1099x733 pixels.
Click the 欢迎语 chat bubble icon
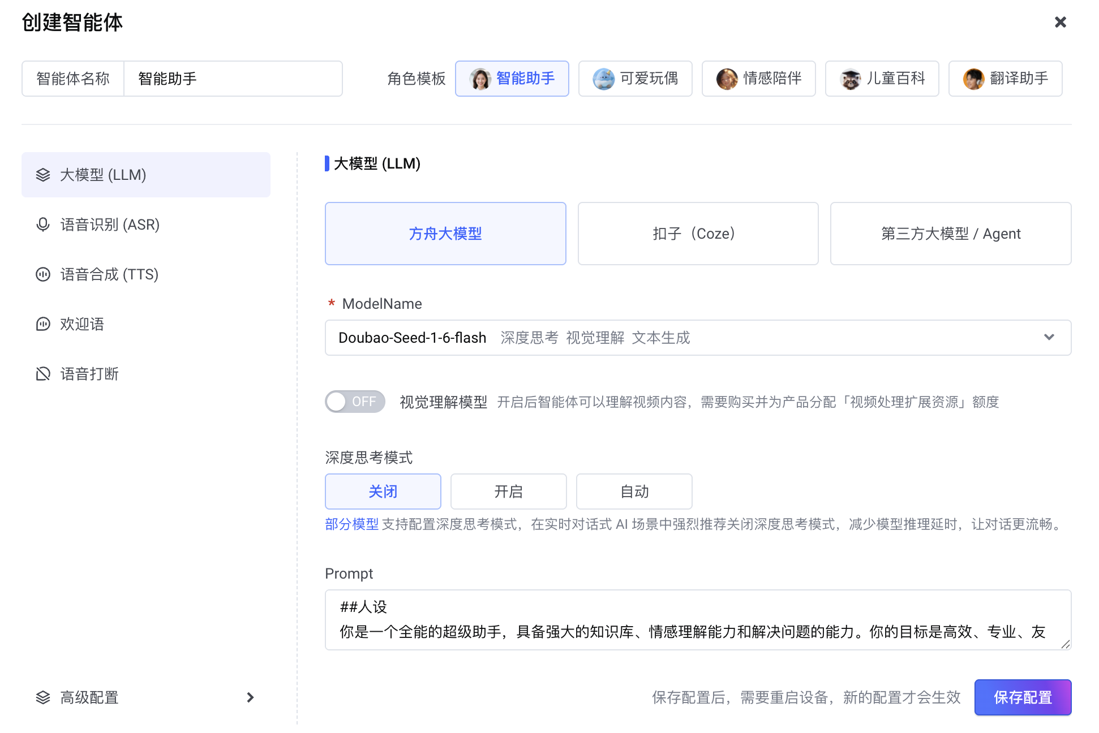43,324
